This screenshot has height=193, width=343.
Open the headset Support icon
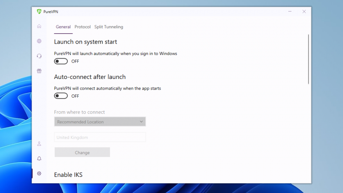click(39, 56)
